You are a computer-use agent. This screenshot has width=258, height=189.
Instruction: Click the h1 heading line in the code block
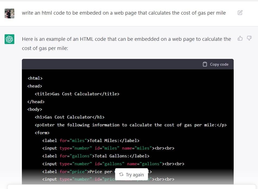70,117
